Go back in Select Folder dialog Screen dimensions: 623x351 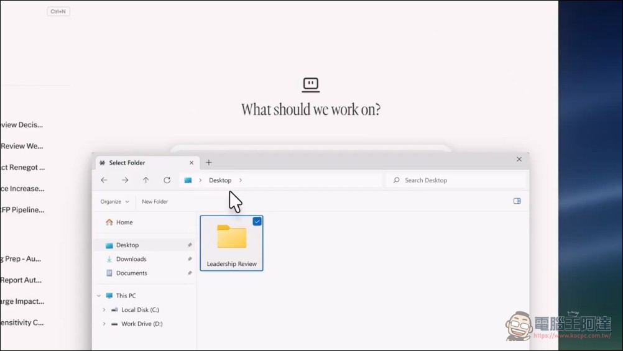click(x=104, y=180)
